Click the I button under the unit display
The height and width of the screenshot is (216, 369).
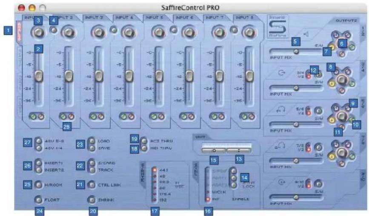pos(239,151)
